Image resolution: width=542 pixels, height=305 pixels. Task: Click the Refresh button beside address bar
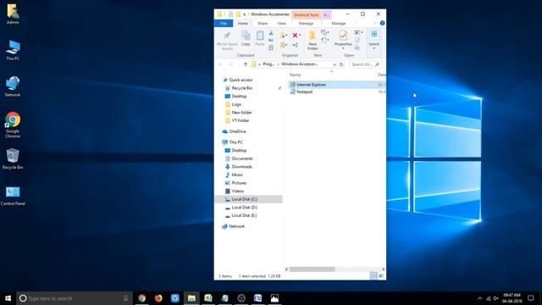[x=341, y=64]
